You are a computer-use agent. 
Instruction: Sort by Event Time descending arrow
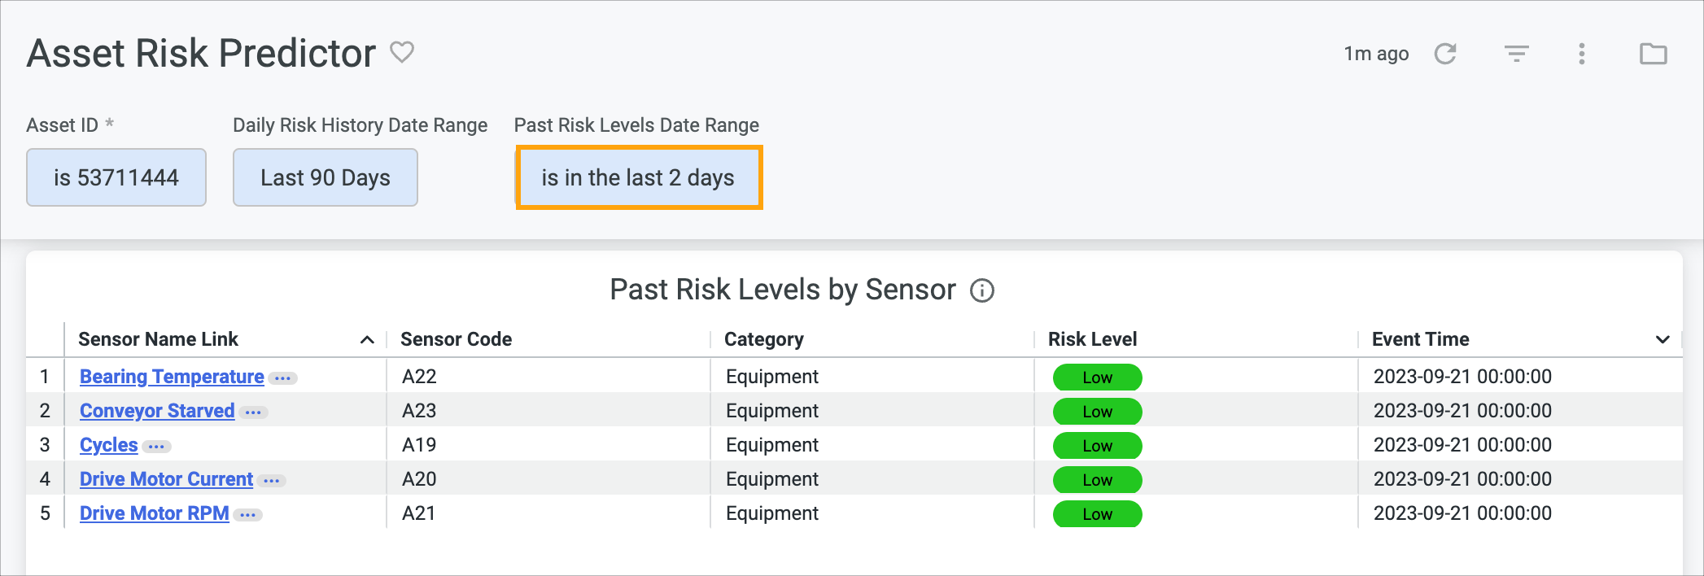[x=1662, y=340]
